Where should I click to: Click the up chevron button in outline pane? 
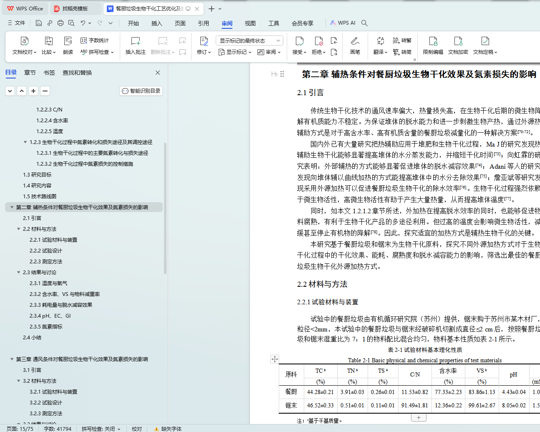click(x=22, y=91)
